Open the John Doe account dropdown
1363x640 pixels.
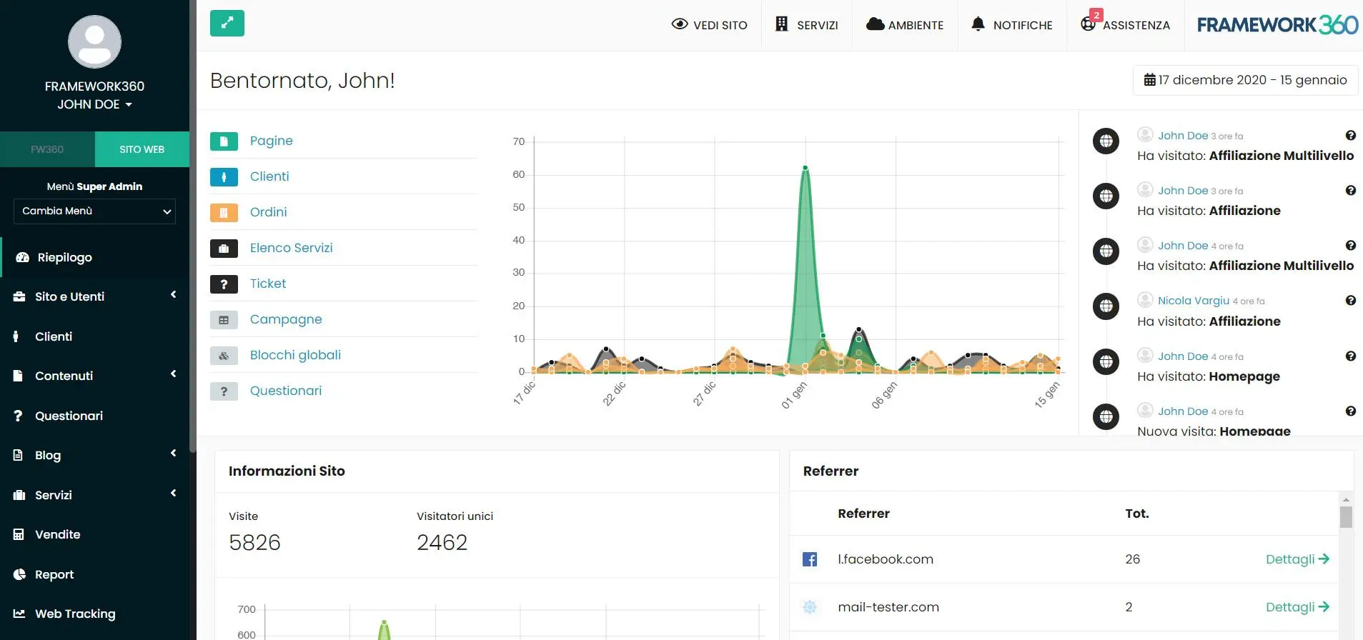pos(94,104)
